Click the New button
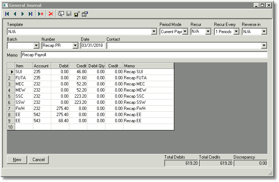This screenshot has width=279, height=182. 17,160
